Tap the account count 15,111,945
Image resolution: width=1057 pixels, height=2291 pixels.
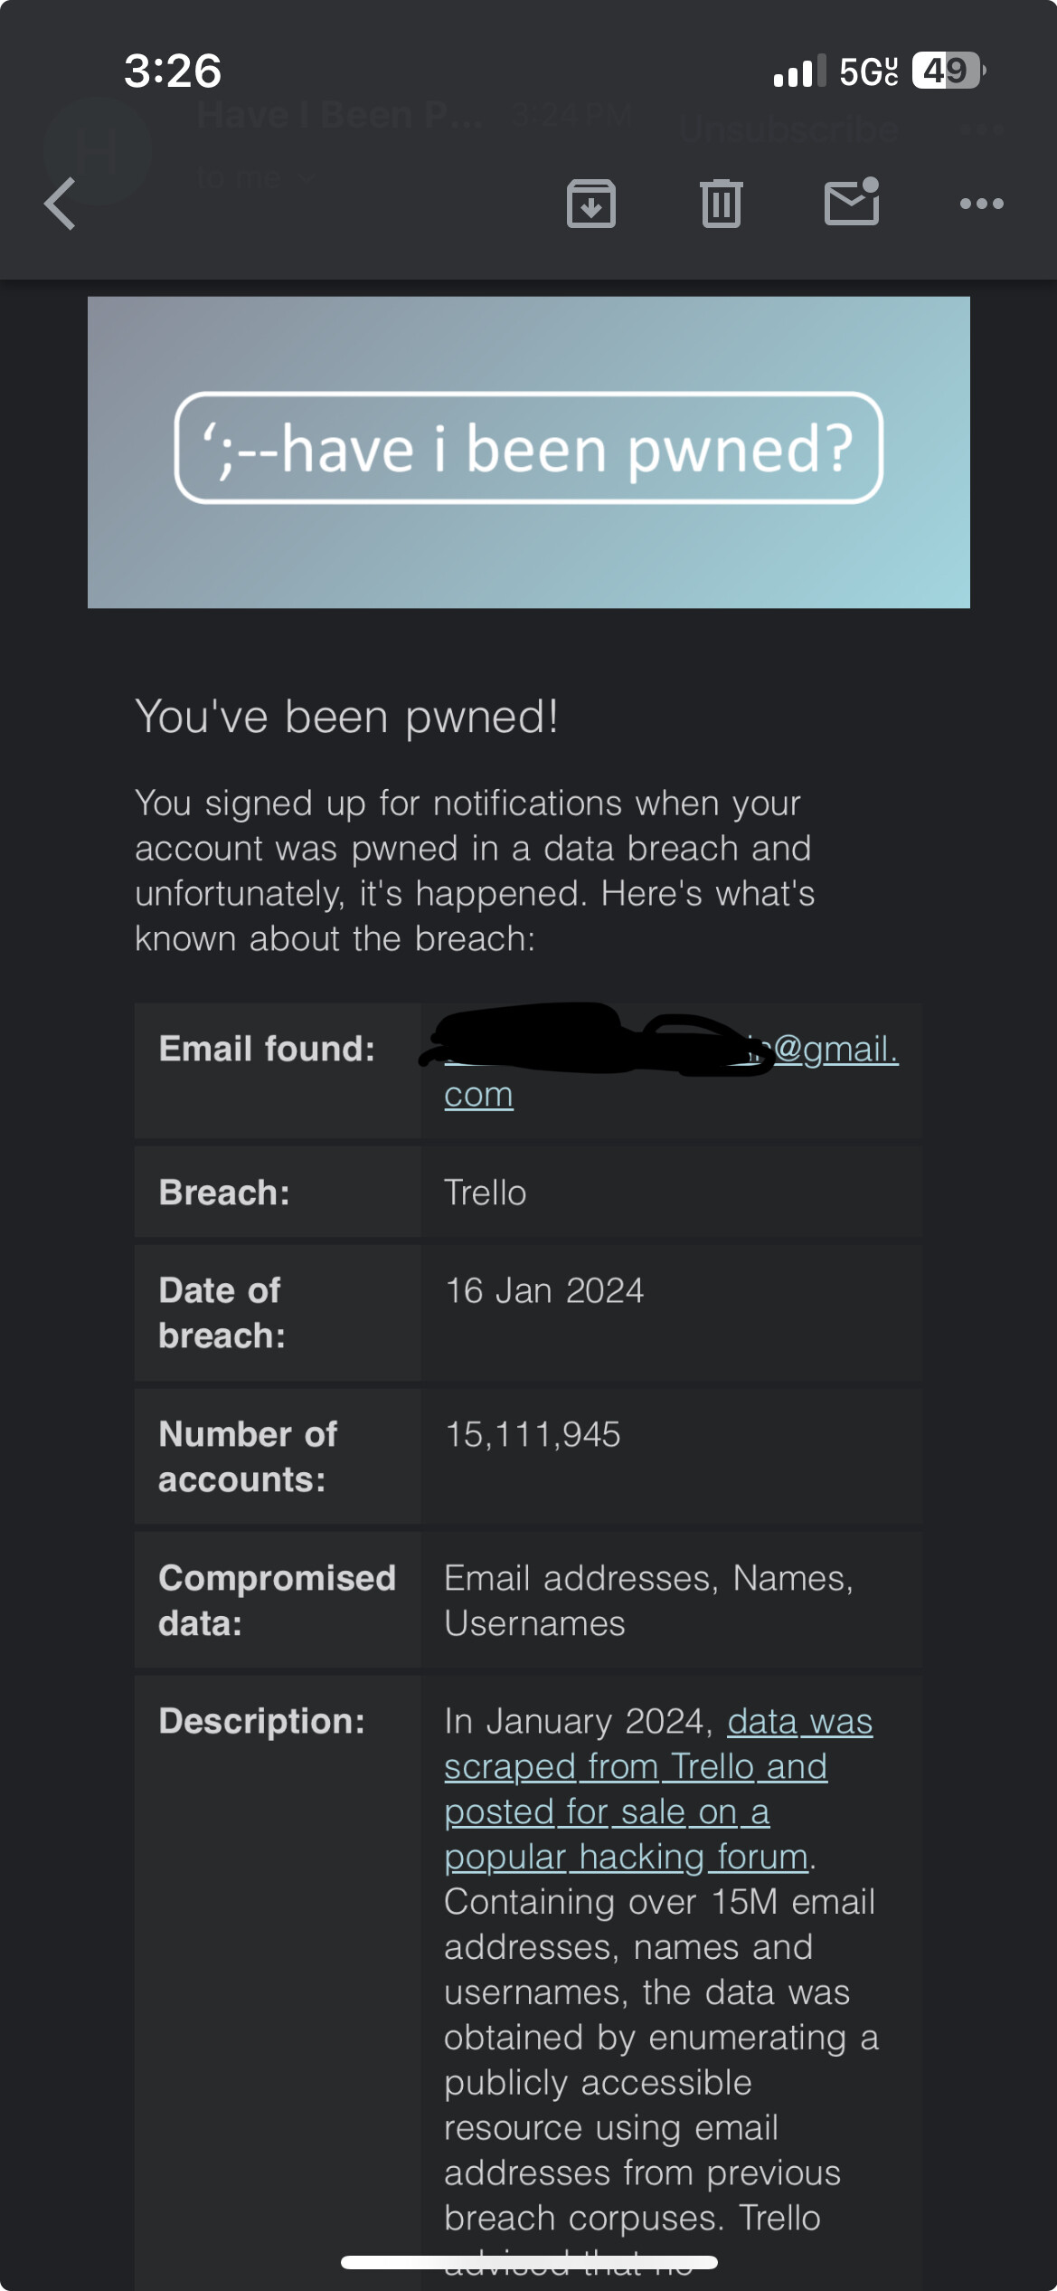tap(533, 1434)
